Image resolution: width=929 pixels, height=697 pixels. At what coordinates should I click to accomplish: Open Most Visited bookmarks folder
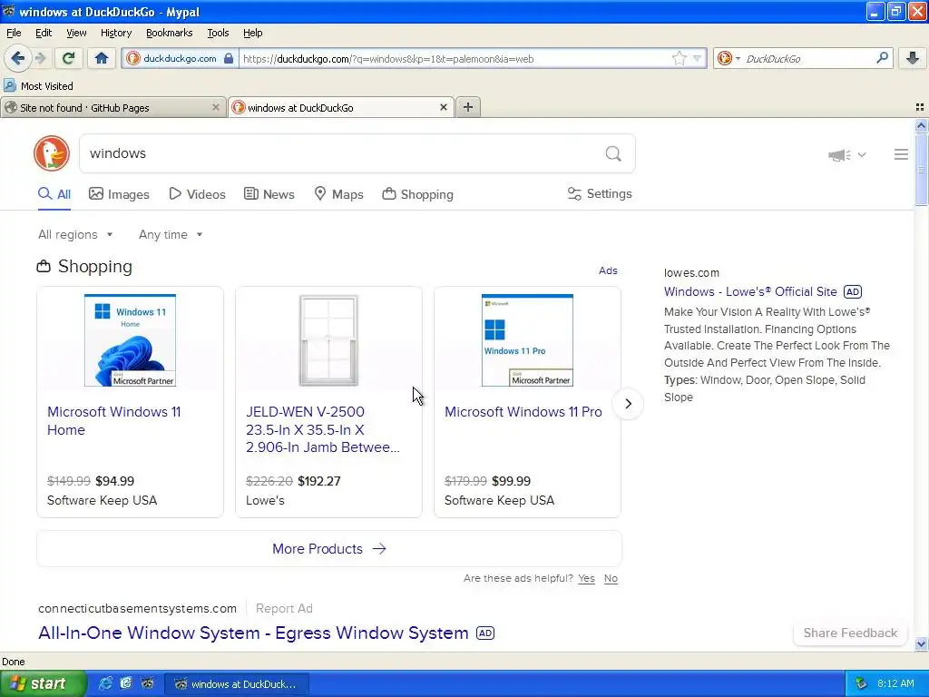[x=39, y=86]
